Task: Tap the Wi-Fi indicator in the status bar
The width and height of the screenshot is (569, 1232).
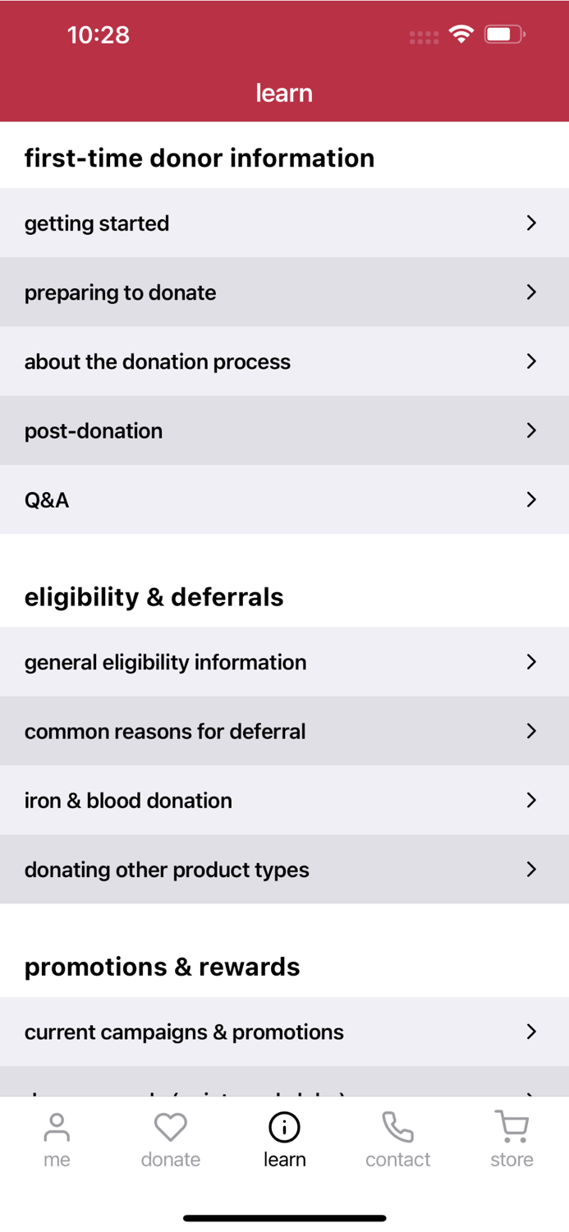Action: 461,34
